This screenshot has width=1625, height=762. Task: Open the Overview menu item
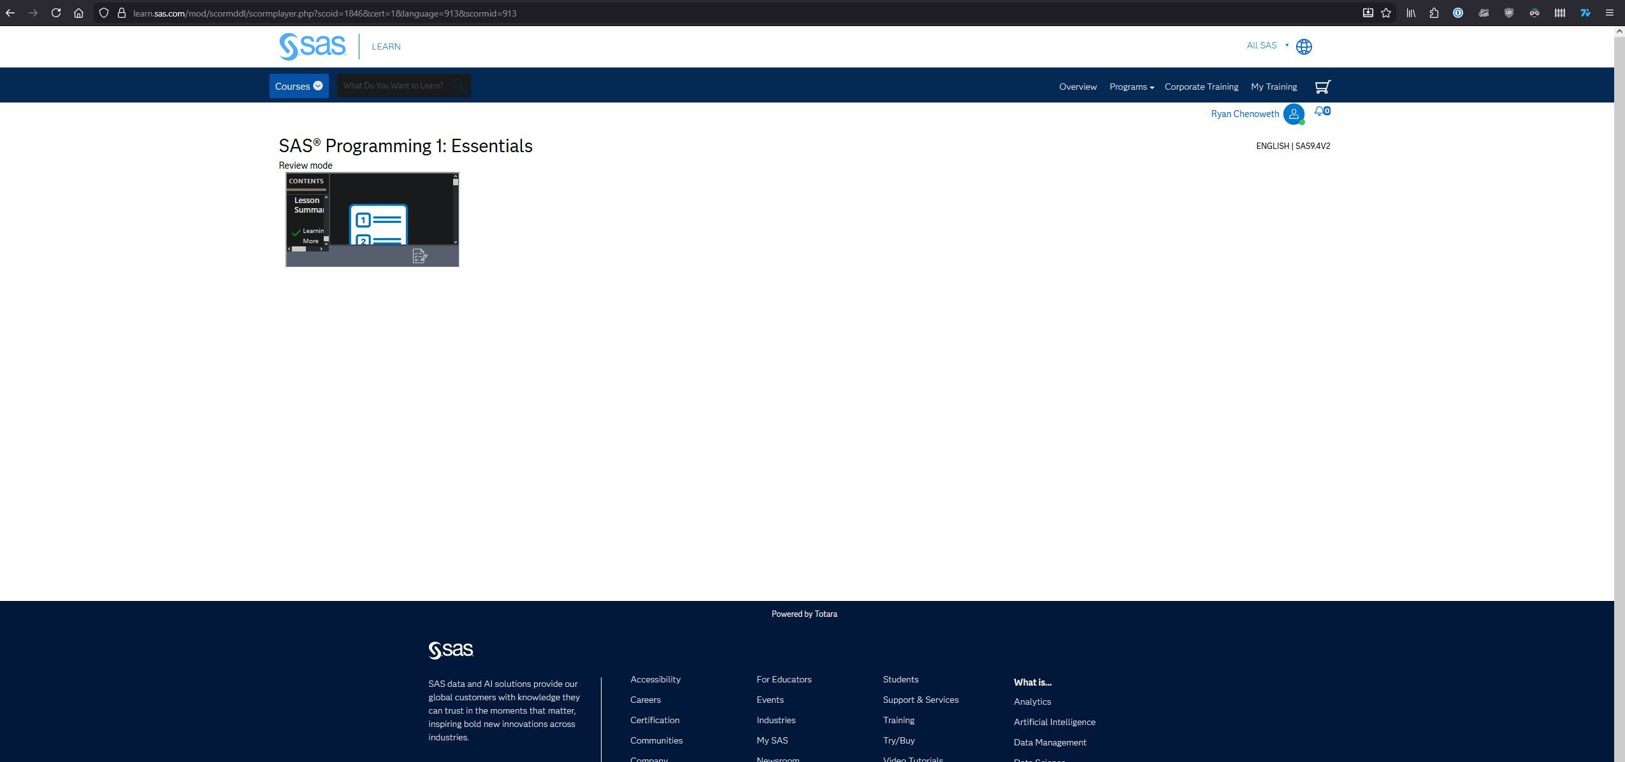coord(1078,87)
